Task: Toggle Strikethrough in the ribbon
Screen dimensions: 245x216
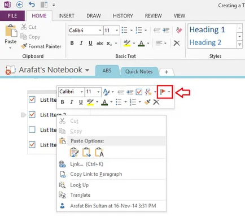Action: pyautogui.click(x=100, y=44)
